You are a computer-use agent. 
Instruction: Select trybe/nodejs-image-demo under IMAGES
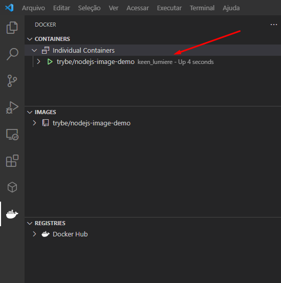pyautogui.click(x=92, y=123)
